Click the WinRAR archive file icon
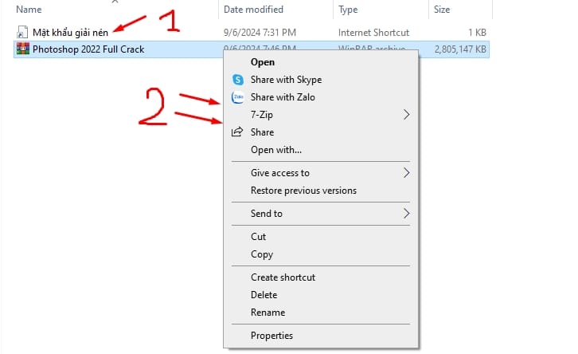The image size is (578, 354). [23, 49]
